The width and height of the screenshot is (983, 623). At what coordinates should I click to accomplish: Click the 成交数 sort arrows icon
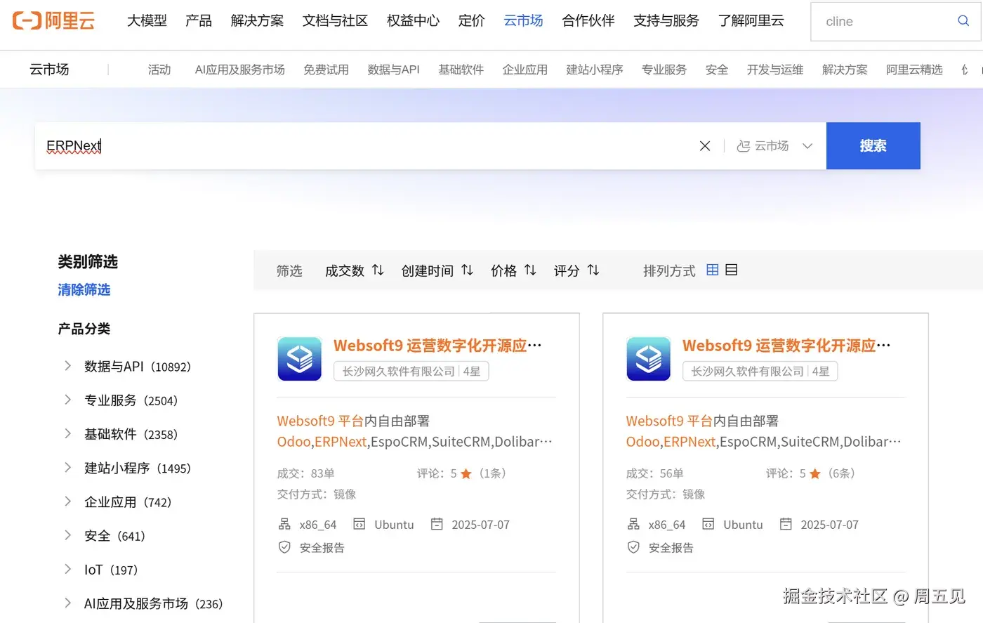pyautogui.click(x=378, y=270)
